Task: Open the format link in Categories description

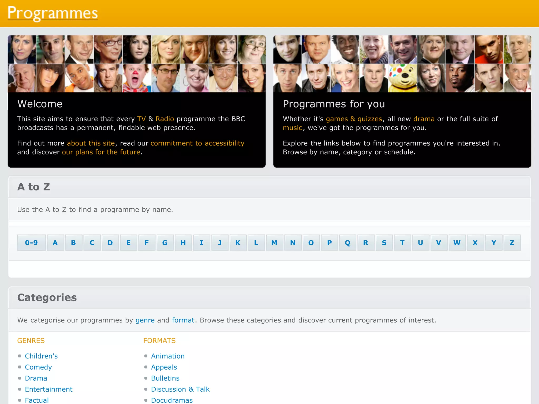Action: click(183, 320)
